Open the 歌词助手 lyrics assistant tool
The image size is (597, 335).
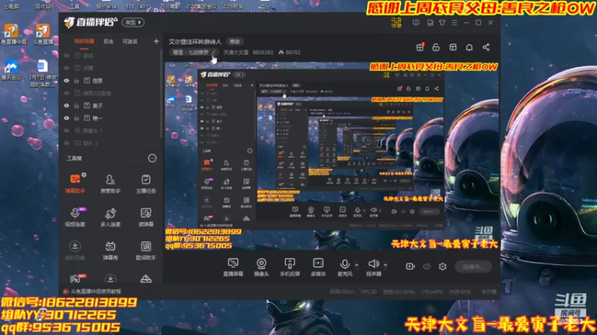(146, 250)
